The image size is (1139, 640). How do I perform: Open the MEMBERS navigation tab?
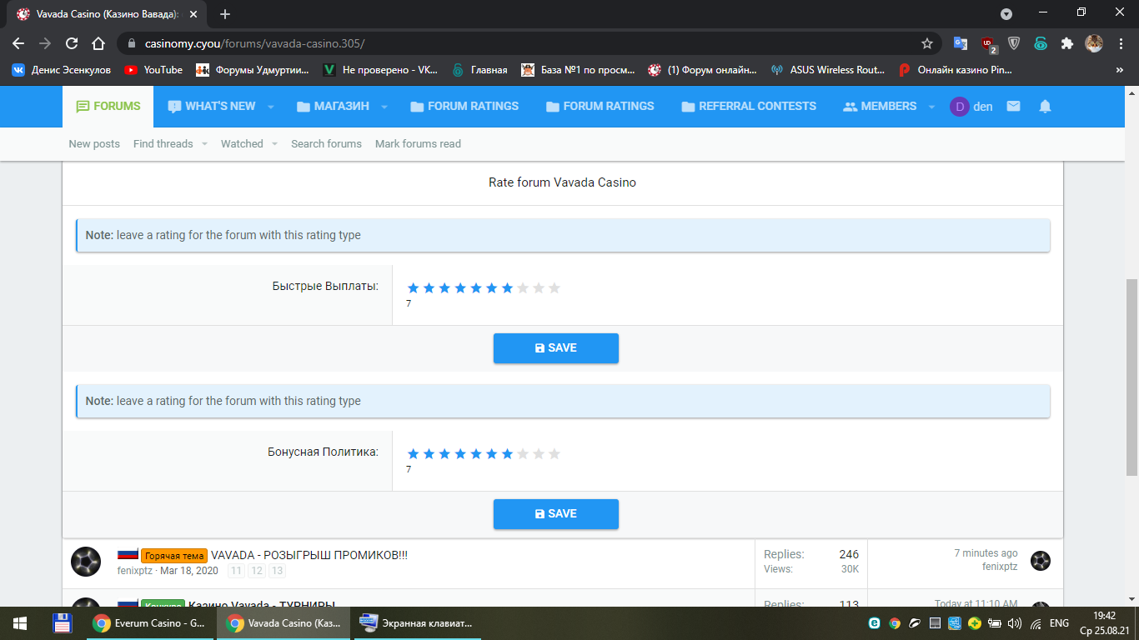pyautogui.click(x=880, y=106)
